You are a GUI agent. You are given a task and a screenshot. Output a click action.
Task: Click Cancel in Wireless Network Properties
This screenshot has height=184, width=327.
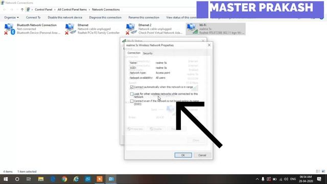202,155
